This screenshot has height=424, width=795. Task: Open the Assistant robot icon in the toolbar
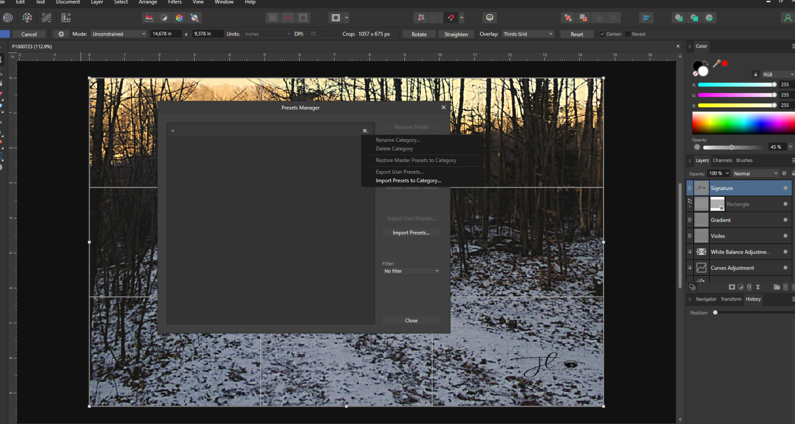point(489,17)
